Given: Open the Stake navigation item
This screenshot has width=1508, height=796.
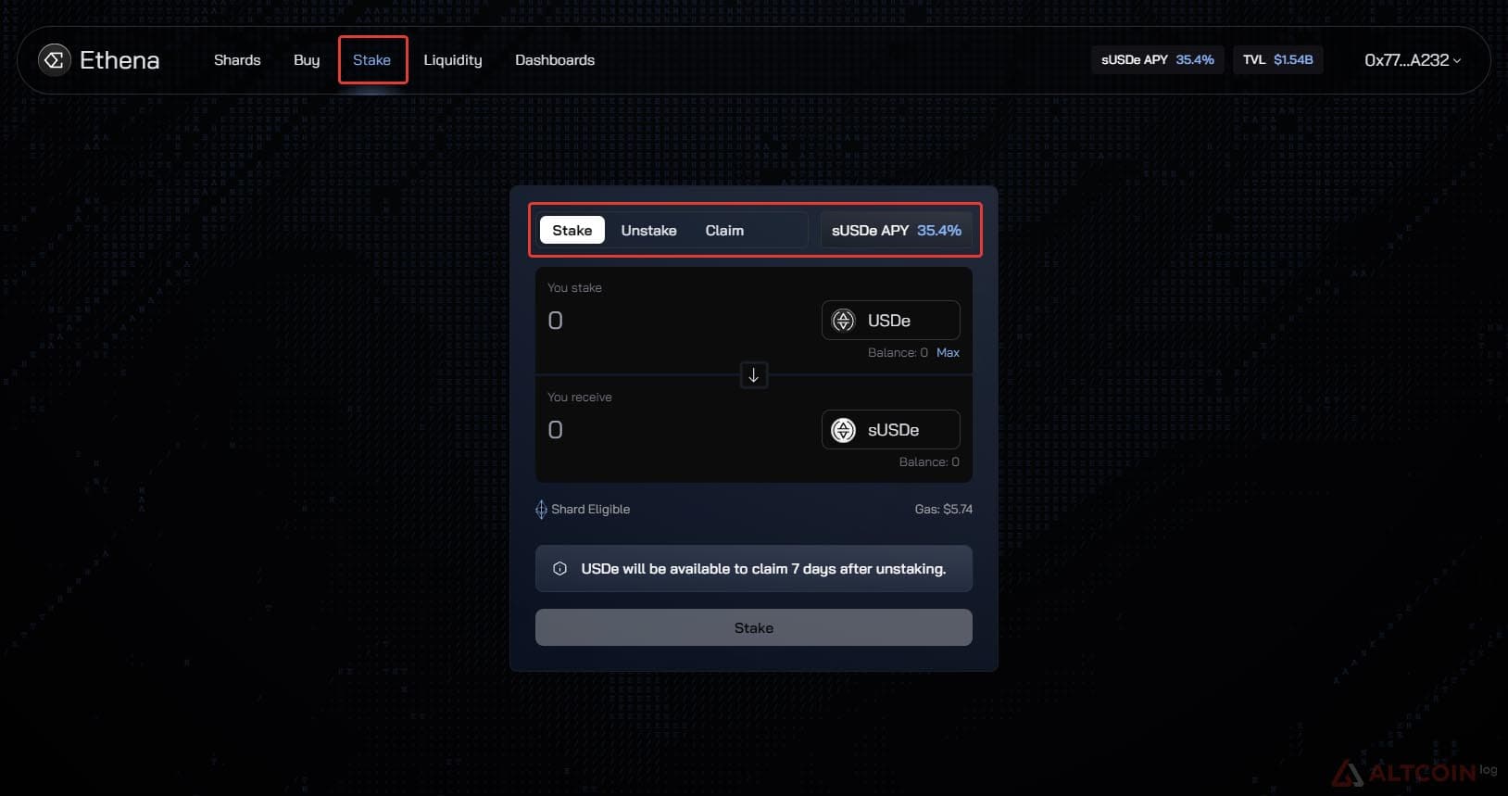Looking at the screenshot, I should [x=371, y=60].
